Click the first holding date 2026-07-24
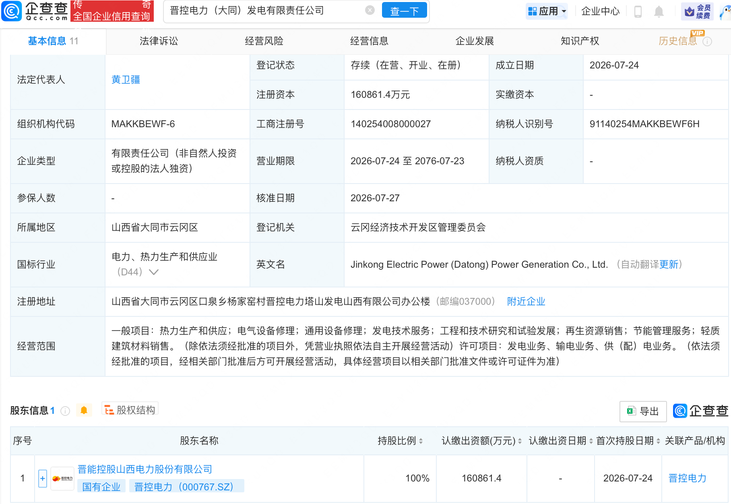 [x=628, y=478]
